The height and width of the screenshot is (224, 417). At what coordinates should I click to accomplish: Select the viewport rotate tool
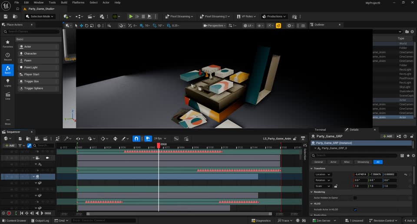point(86,26)
